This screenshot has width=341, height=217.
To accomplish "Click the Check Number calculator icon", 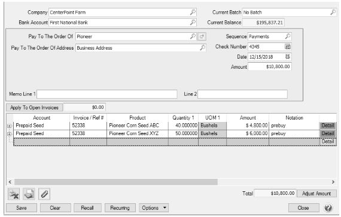I will [x=288, y=47].
